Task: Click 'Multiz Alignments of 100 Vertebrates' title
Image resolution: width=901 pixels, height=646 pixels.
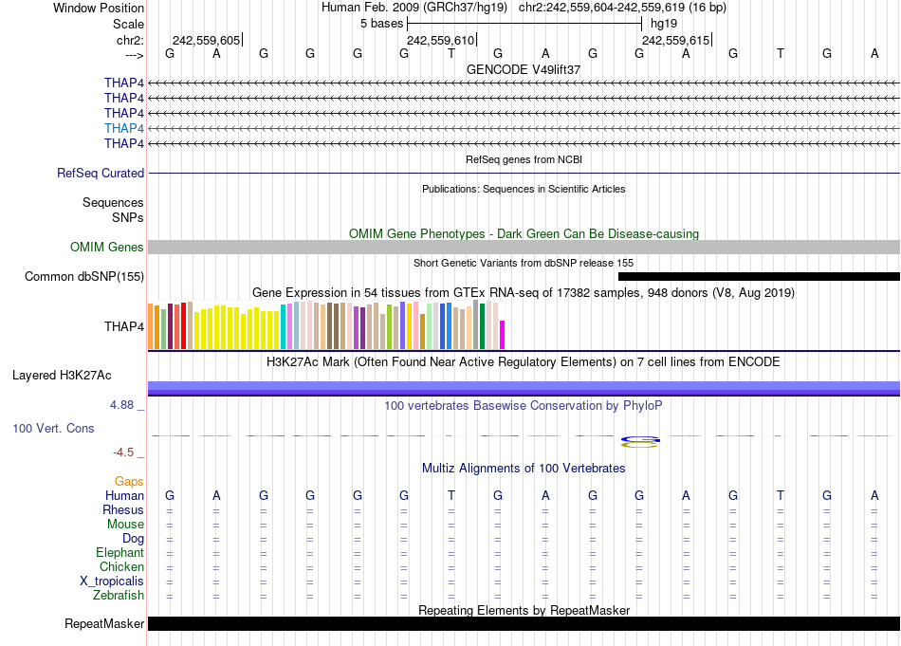Action: pos(524,469)
